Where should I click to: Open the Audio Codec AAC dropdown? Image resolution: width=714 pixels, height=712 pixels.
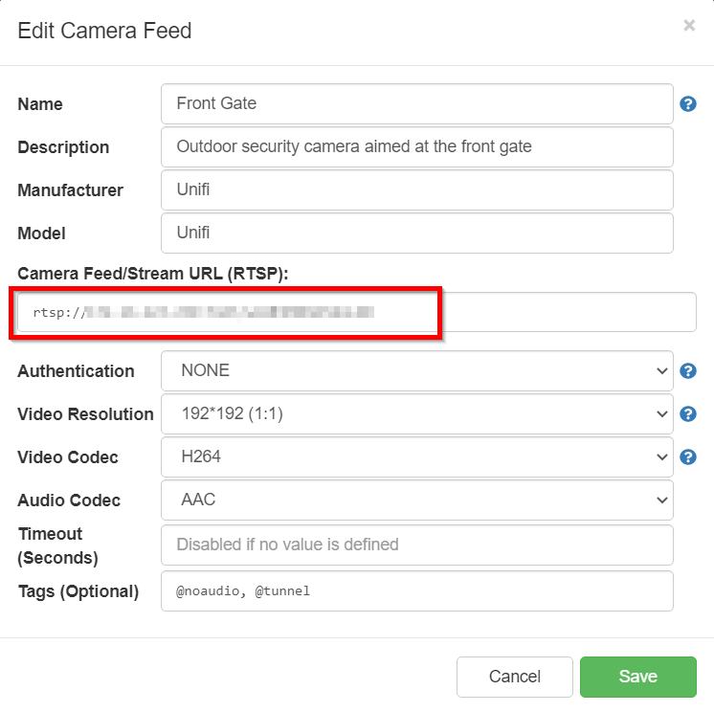click(416, 501)
